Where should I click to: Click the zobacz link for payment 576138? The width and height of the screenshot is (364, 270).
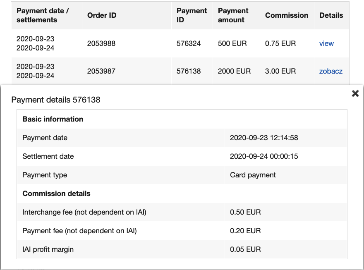coord(330,71)
